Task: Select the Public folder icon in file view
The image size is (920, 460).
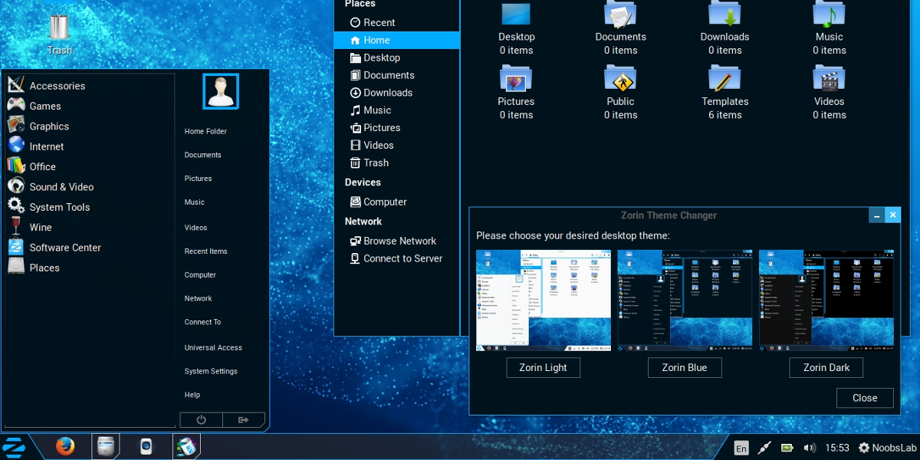Action: click(x=621, y=78)
